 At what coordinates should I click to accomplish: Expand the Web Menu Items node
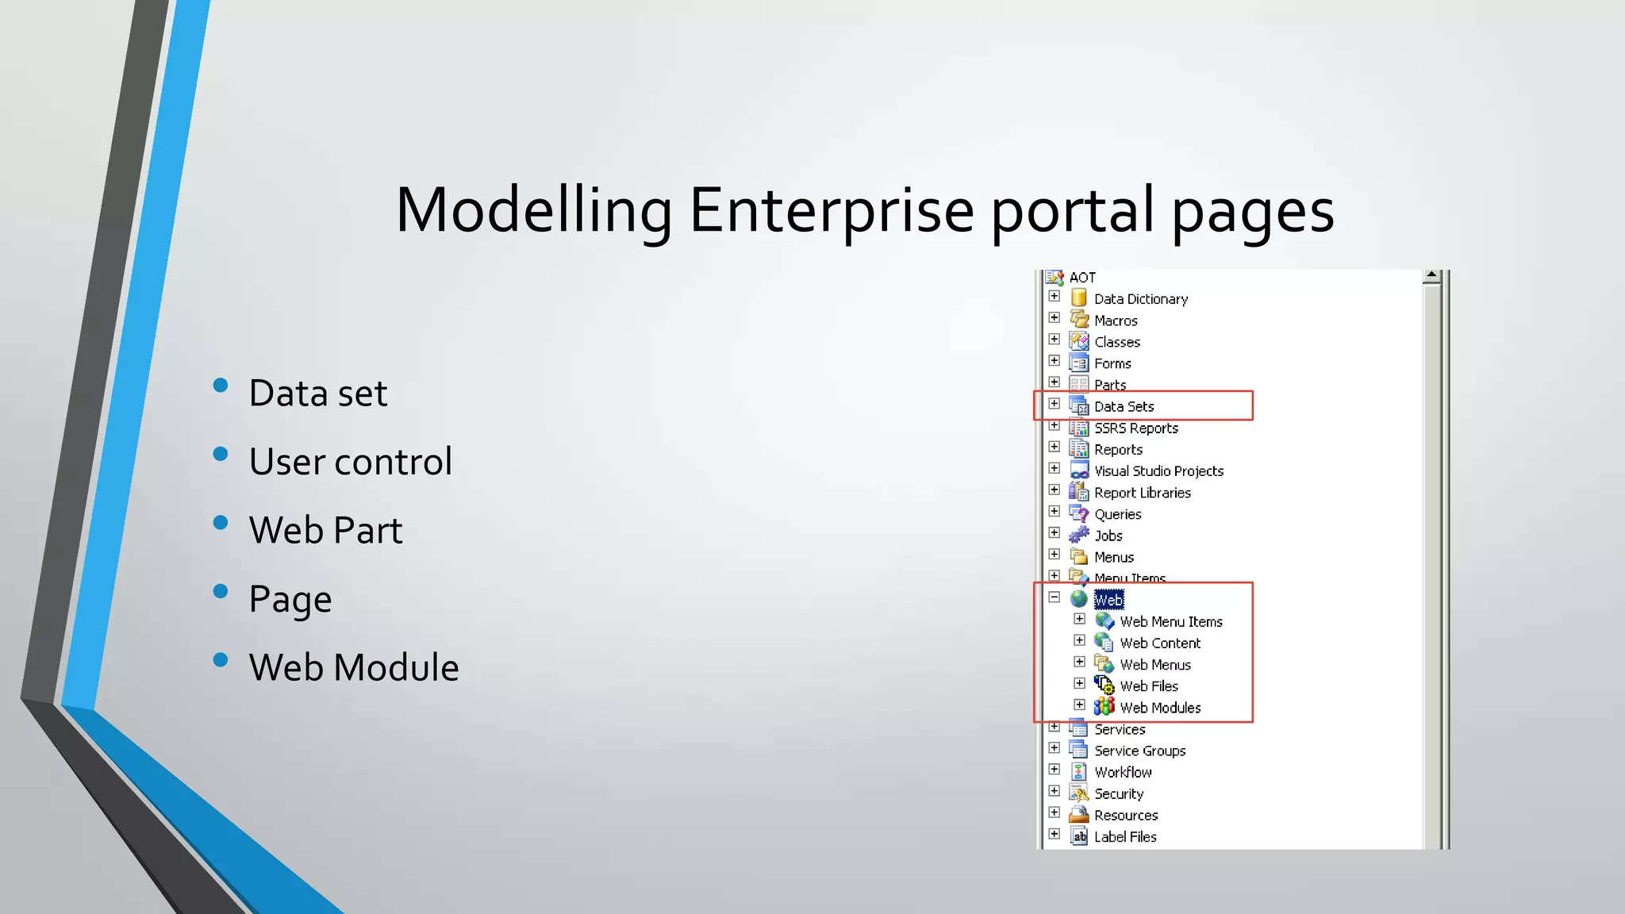1080,618
